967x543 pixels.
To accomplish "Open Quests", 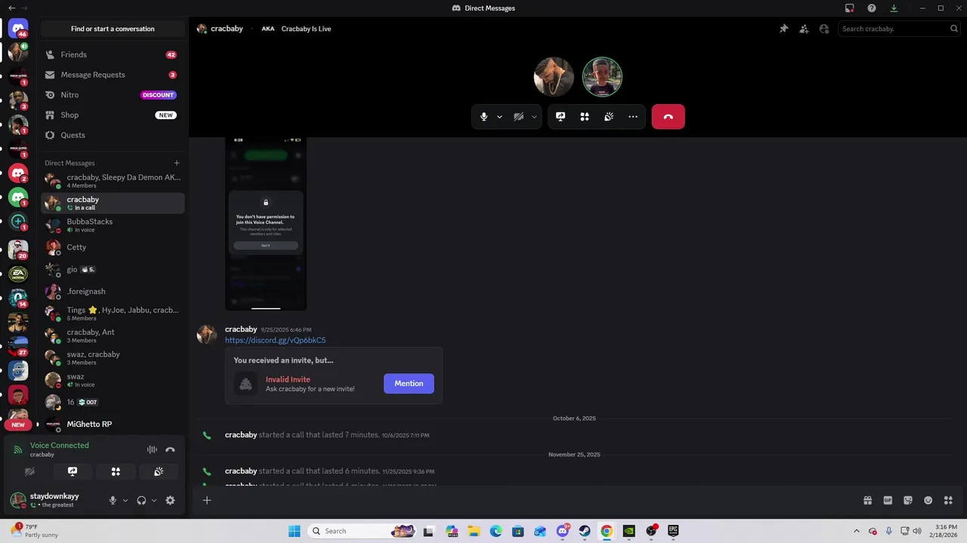I will (113, 135).
